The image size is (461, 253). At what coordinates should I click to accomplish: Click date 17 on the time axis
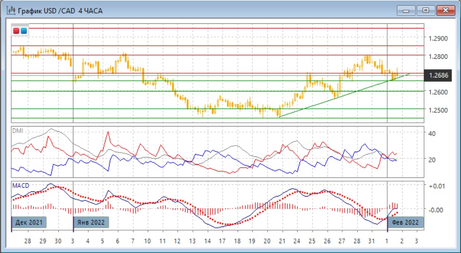222,241
